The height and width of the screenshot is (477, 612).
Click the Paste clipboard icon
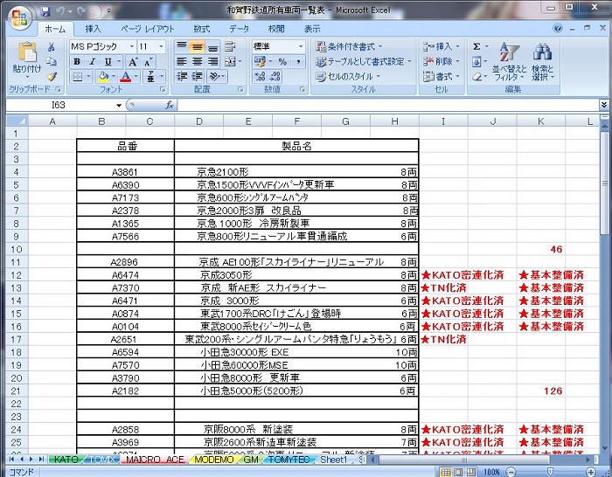(27, 52)
